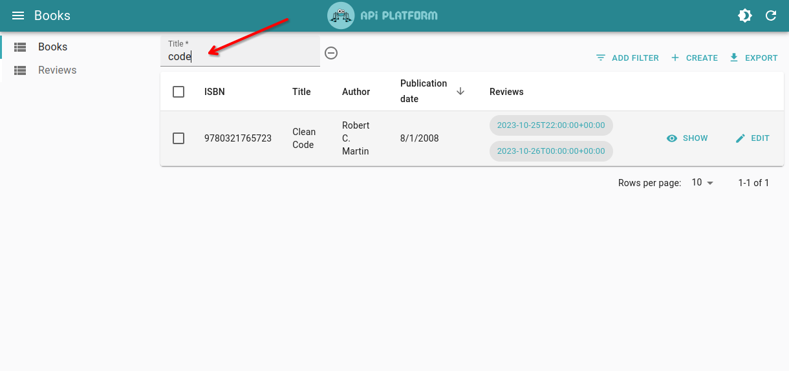The height and width of the screenshot is (371, 789).
Task: Open review dated 2023-10-26T00:00:00+00:00
Action: click(551, 151)
